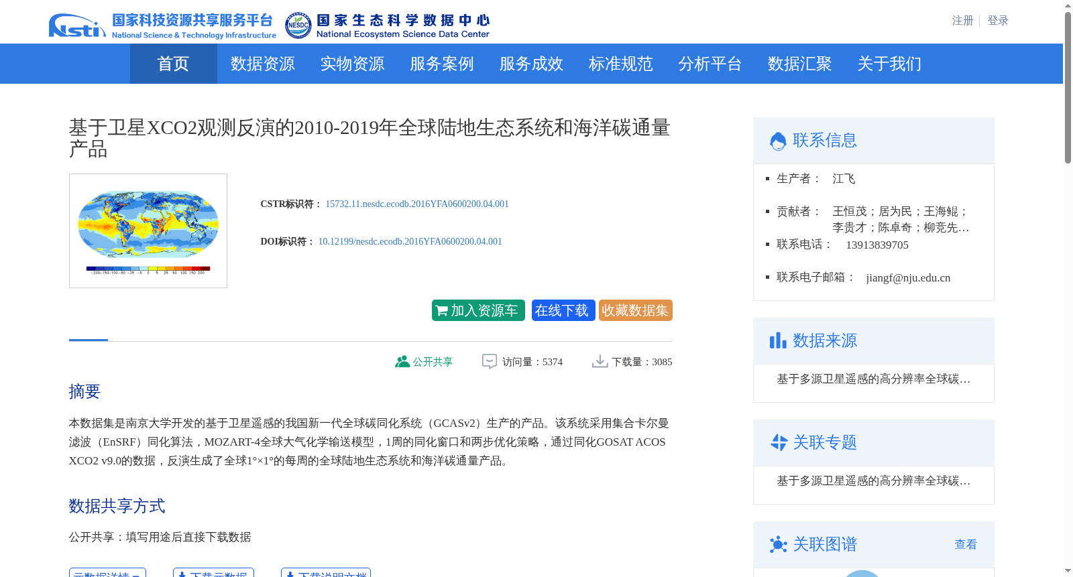Click the public sharing people icon
This screenshot has width=1073, height=577.
coord(402,362)
